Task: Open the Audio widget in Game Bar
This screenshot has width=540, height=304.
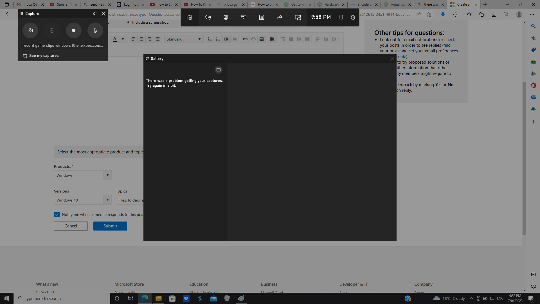Action: click(x=208, y=17)
